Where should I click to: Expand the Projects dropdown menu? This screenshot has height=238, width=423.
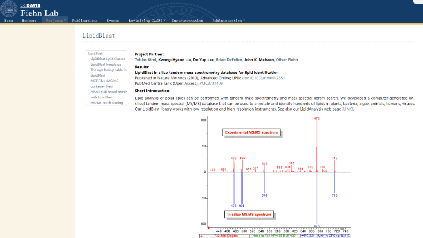point(56,20)
